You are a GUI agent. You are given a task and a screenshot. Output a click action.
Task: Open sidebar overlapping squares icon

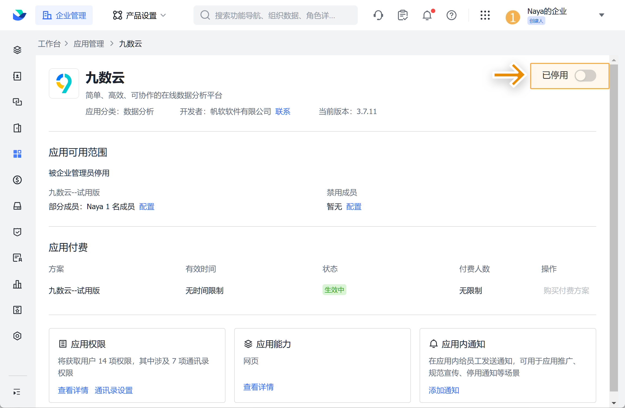(17, 102)
